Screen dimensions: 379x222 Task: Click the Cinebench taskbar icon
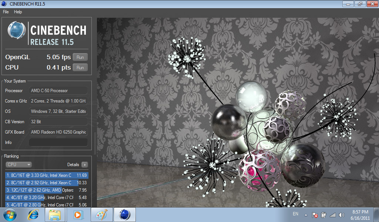(x=125, y=215)
